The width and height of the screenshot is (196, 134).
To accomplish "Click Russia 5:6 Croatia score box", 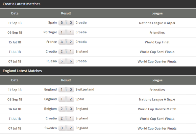I will coord(66,61).
